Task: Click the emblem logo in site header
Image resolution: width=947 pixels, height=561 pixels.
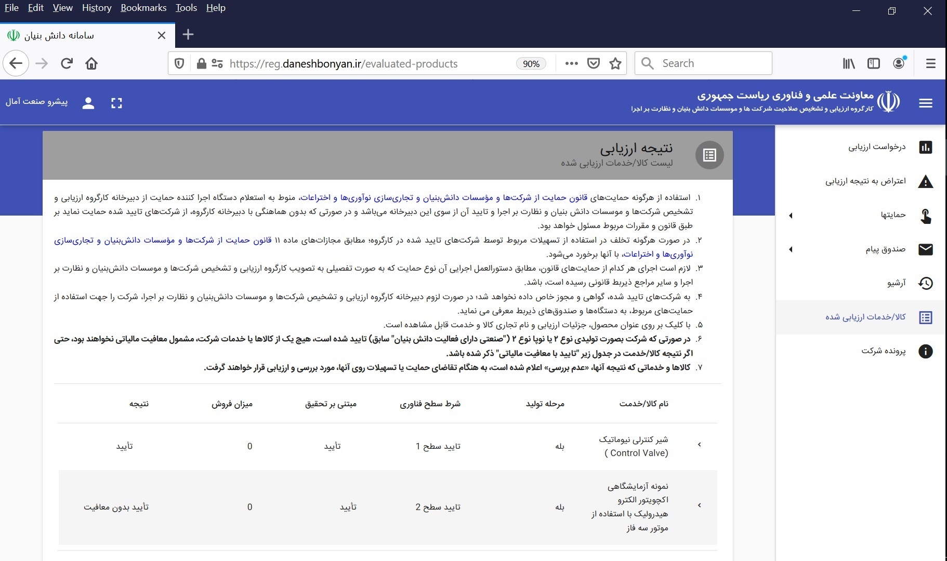Action: [x=889, y=102]
